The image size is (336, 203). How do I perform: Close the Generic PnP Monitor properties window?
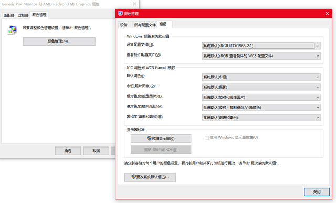pos(134,4)
